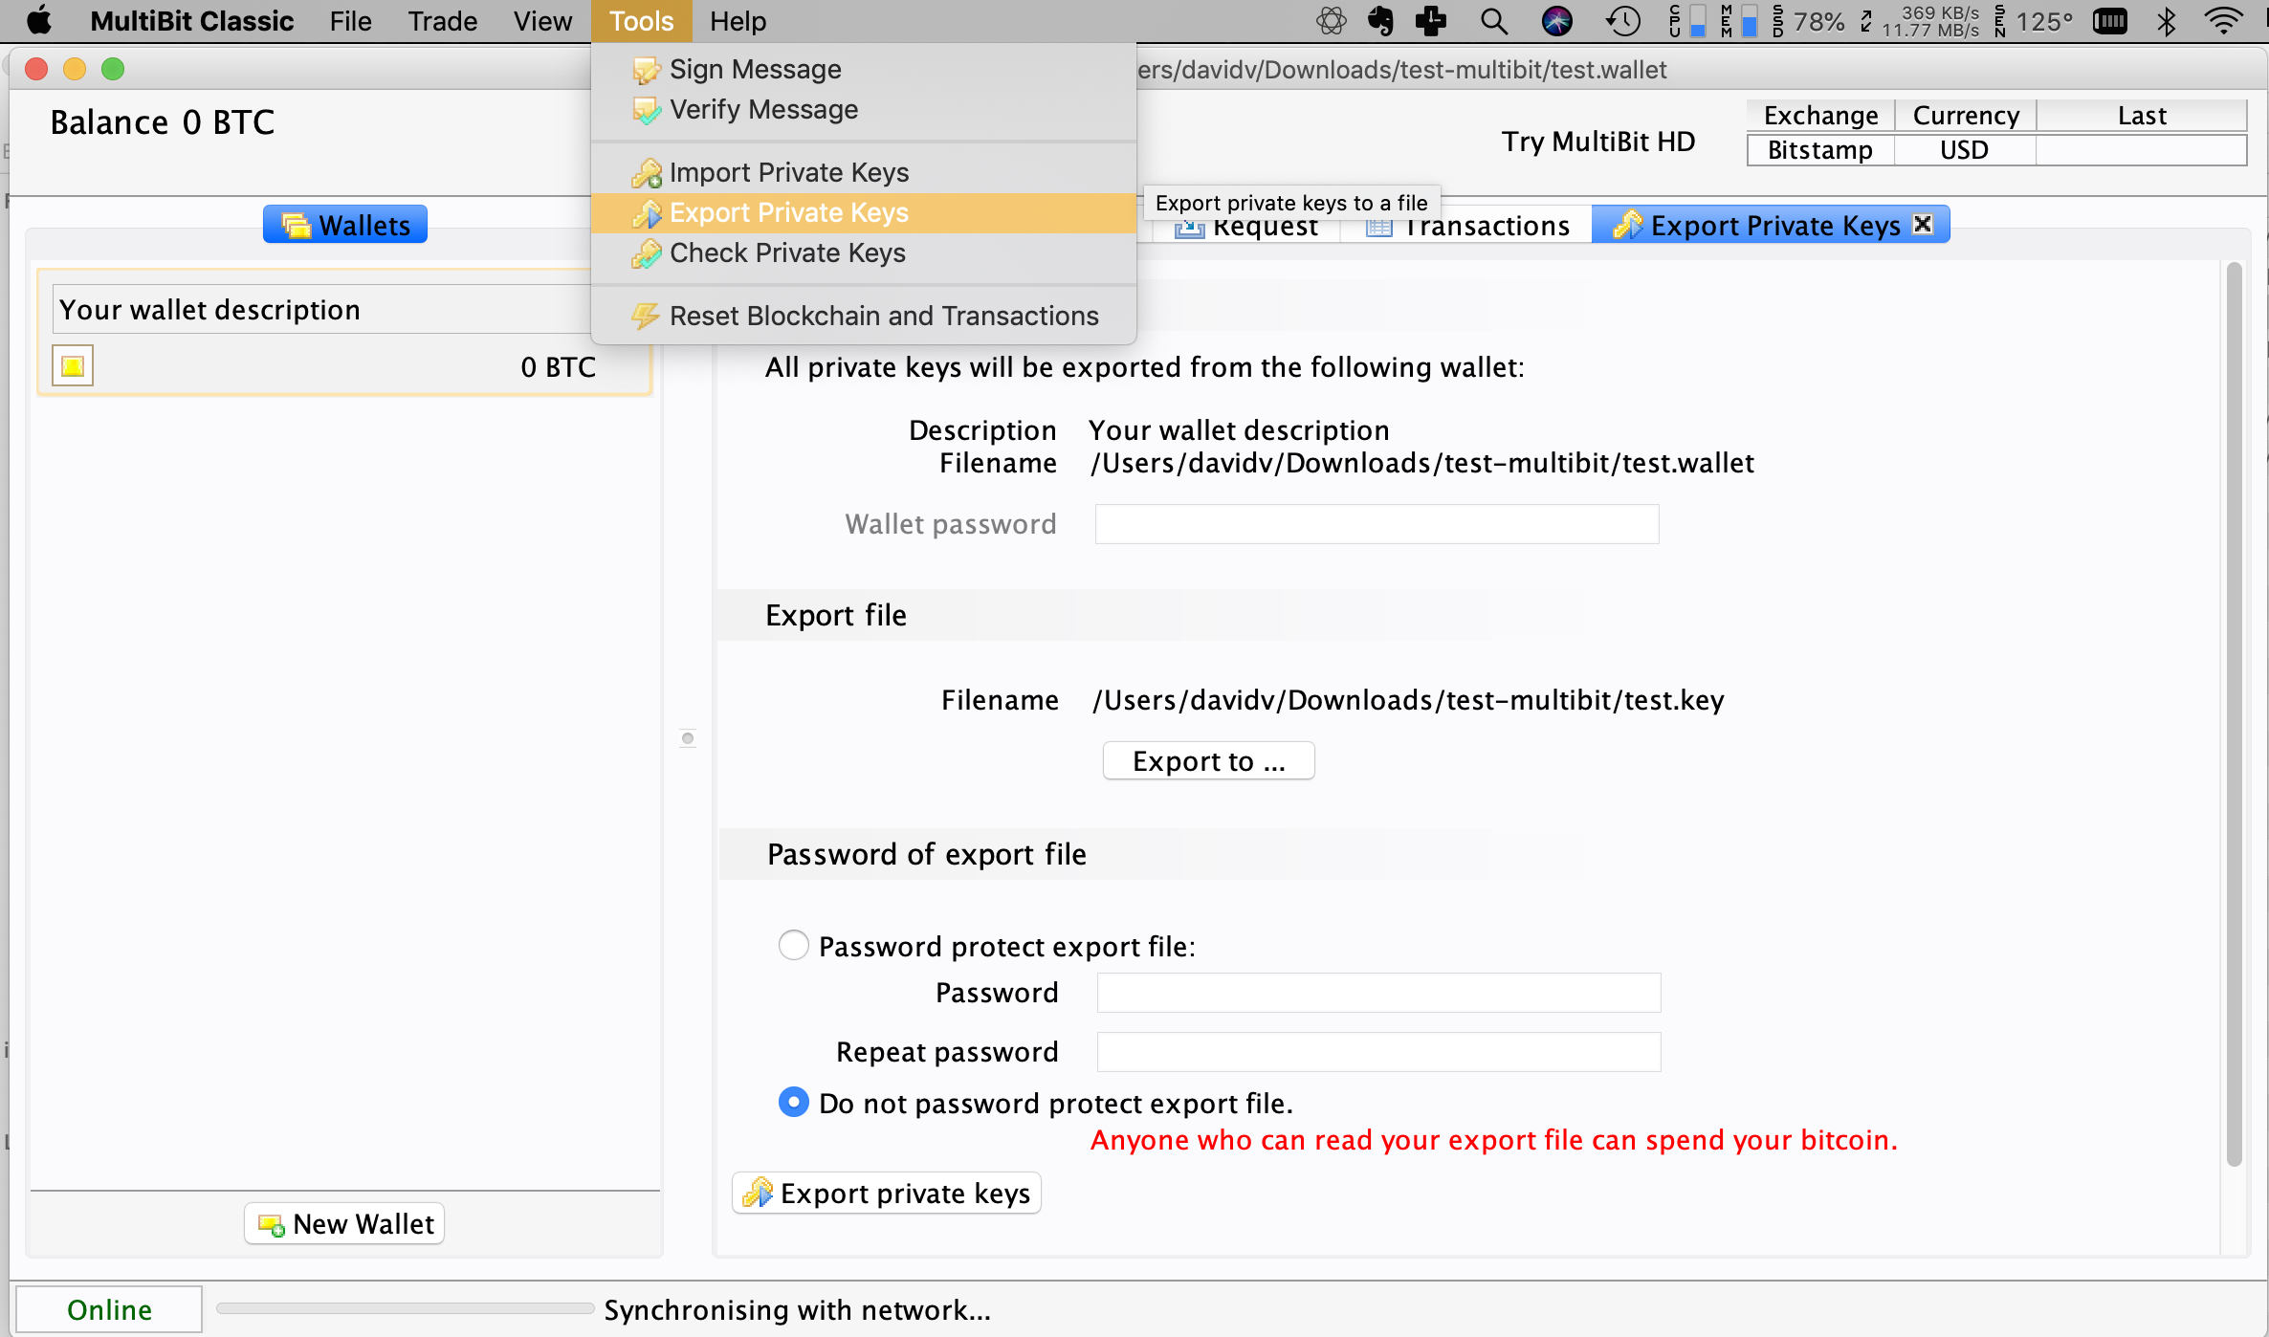This screenshot has height=1337, width=2269.
Task: Open the View menu
Action: click(542, 21)
